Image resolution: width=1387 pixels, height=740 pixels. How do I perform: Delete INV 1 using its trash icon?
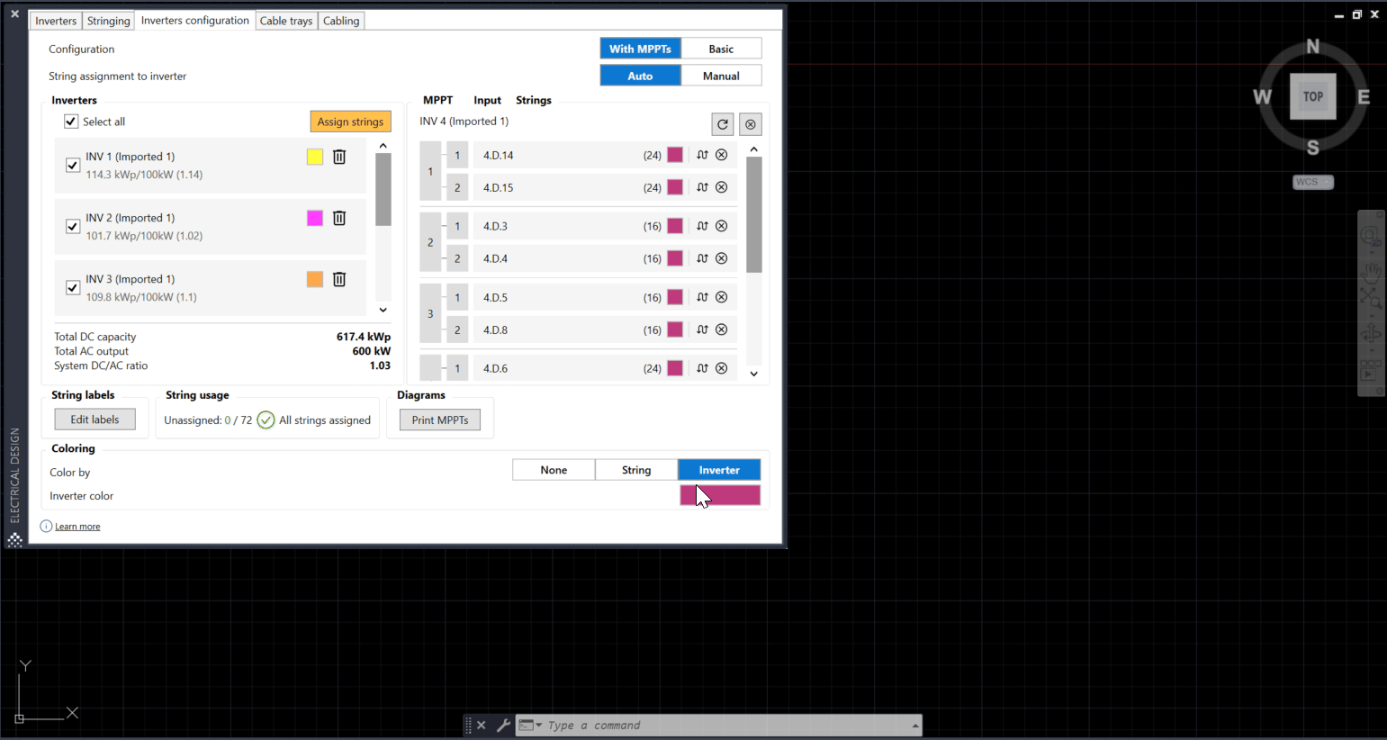(x=339, y=157)
